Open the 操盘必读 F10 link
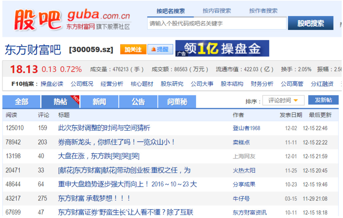This screenshot has height=218, width=343. tap(52, 84)
